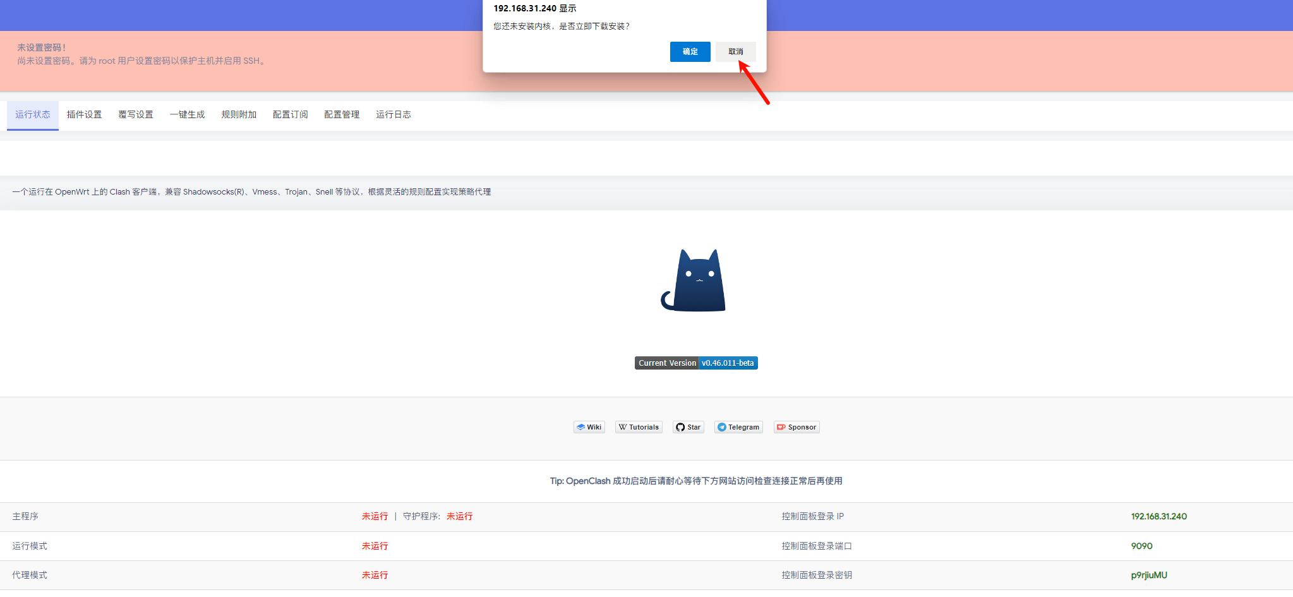Click the Current Version v0.46.011-beta badge

click(x=695, y=363)
